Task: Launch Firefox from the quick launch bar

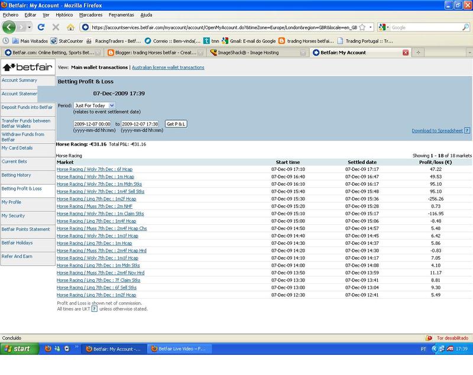Action: pos(48,349)
